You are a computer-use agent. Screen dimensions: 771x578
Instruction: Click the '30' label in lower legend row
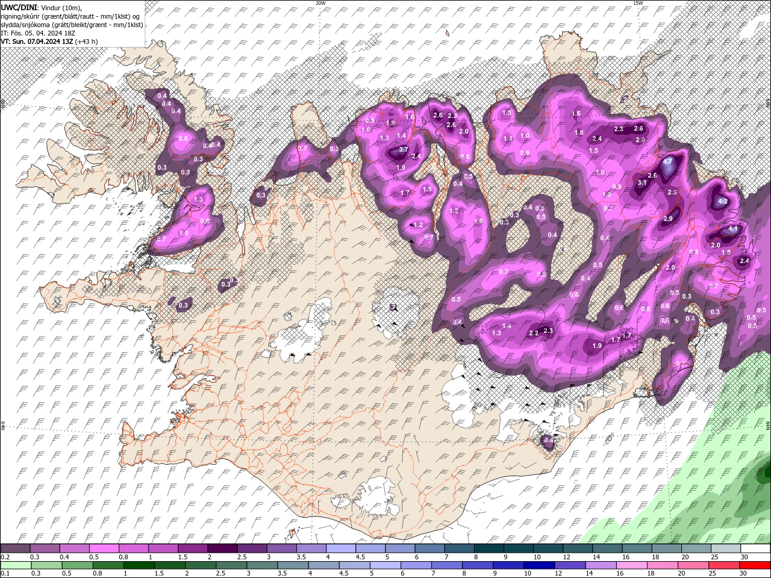pos(744,574)
